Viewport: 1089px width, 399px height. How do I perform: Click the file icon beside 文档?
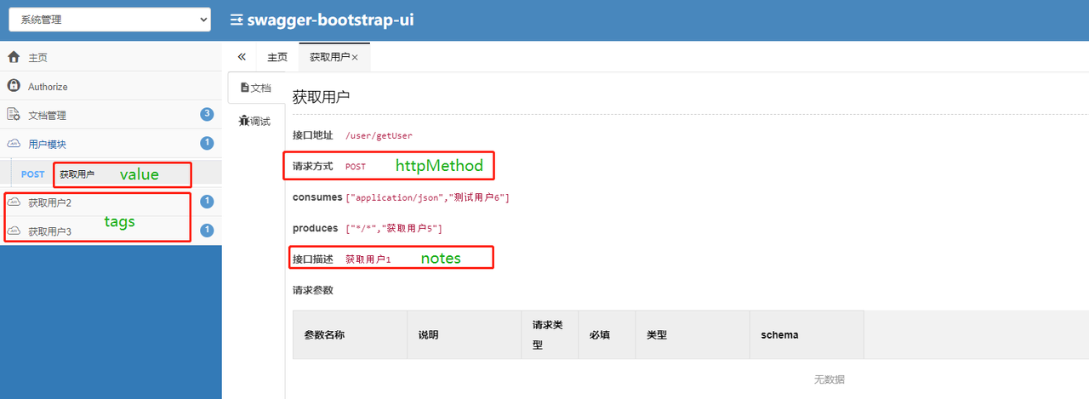pos(245,88)
